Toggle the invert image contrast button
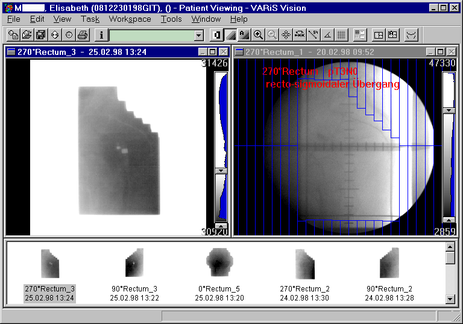 [216, 35]
